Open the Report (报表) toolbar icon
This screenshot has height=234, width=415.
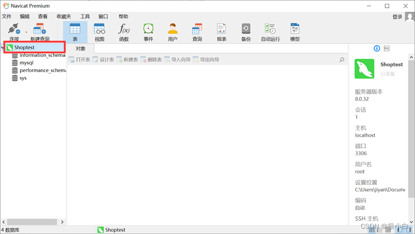222,32
